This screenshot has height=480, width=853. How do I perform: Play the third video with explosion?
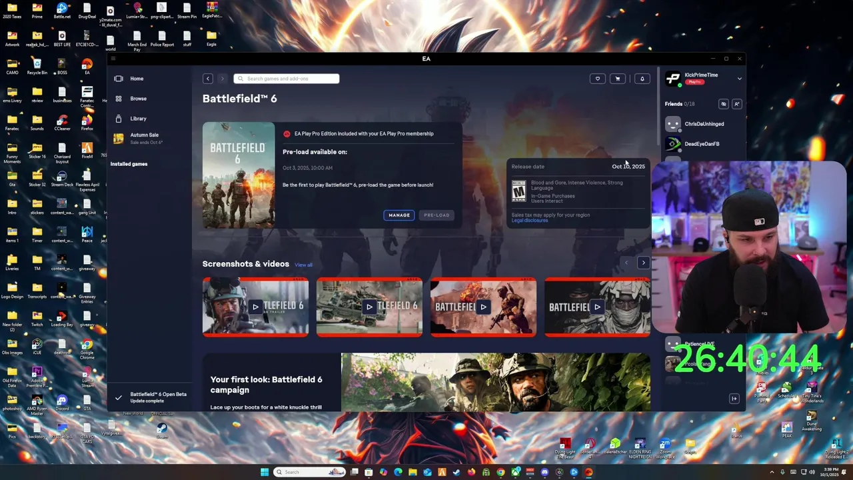483,307
